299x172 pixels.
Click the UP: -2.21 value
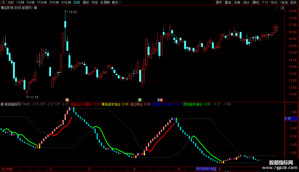click(x=62, y=104)
